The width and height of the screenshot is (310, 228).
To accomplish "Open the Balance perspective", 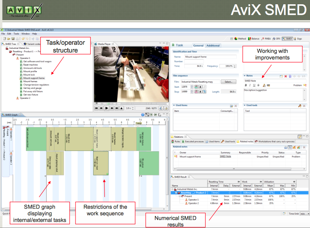I will (253, 39).
